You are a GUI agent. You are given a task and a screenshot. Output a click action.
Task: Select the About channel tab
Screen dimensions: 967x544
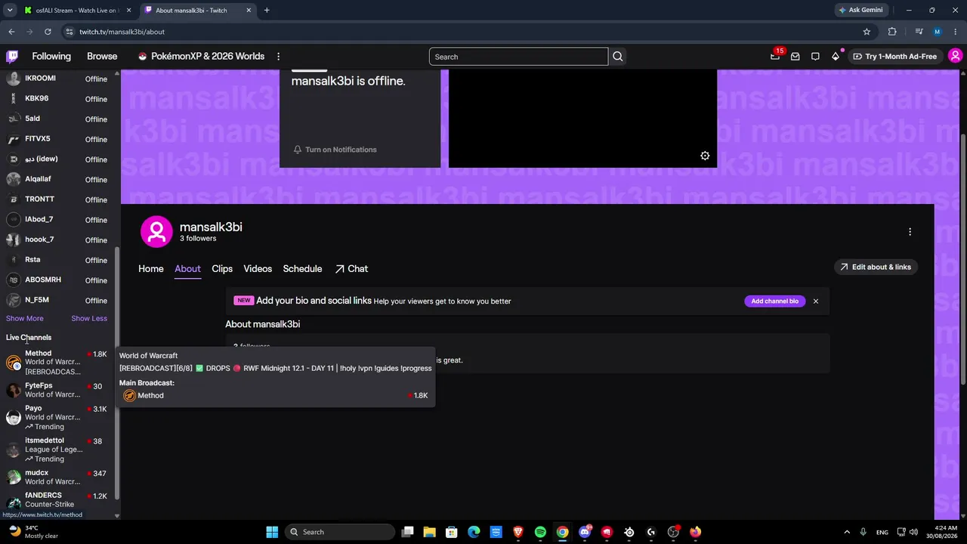pos(187,269)
